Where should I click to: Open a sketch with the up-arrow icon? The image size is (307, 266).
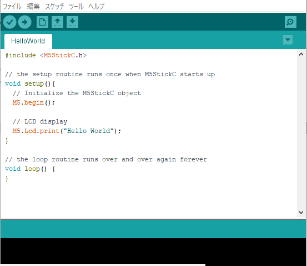click(57, 22)
